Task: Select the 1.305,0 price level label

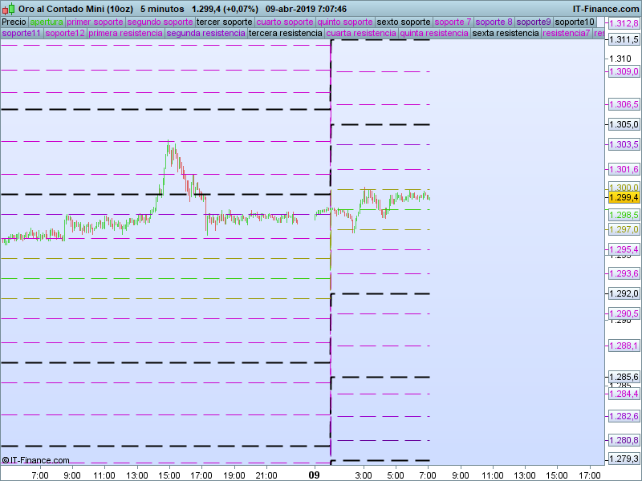Action: click(624, 124)
